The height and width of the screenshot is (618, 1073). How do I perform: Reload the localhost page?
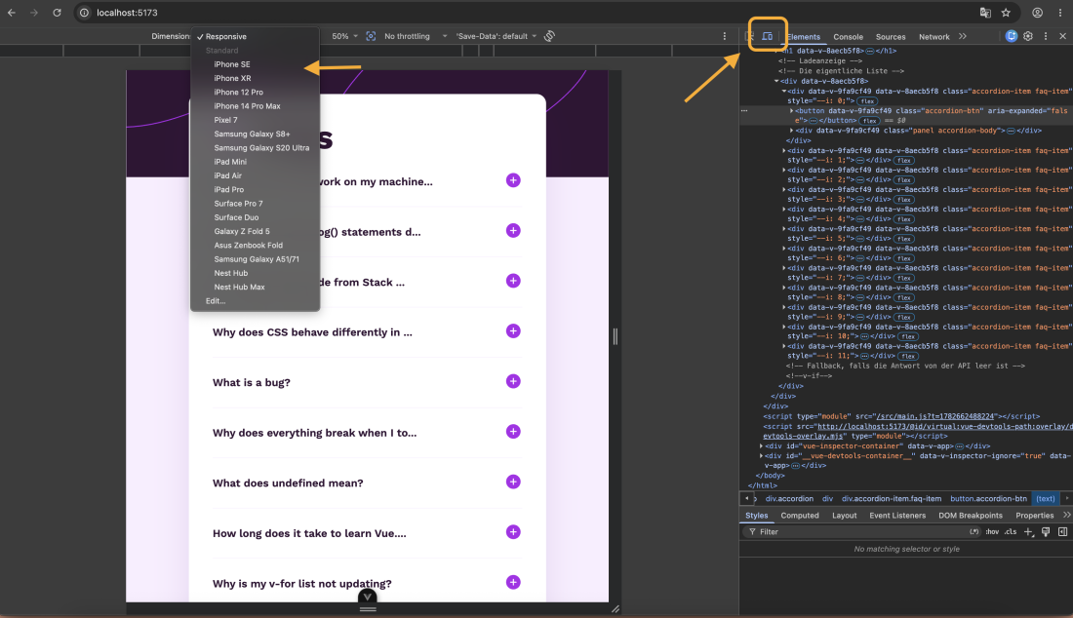(x=57, y=13)
